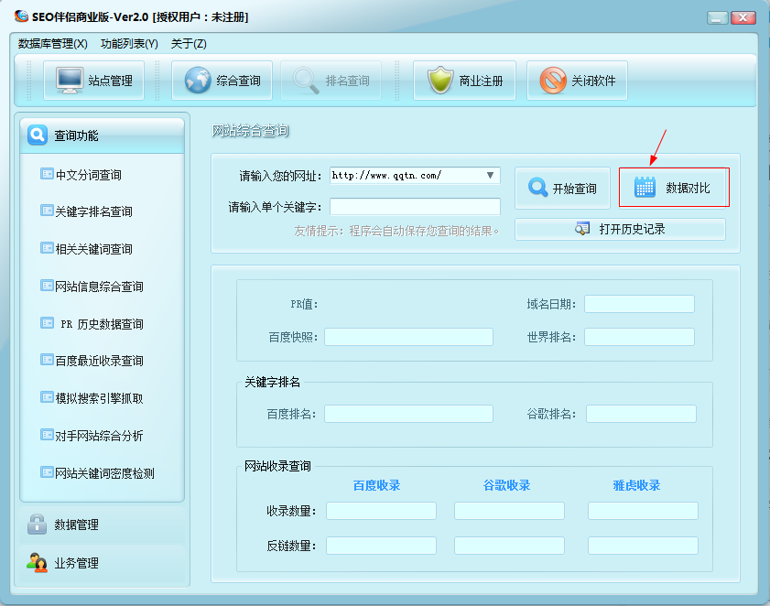The width and height of the screenshot is (770, 606).
Task: Open 关于(Z) menu
Action: [189, 44]
